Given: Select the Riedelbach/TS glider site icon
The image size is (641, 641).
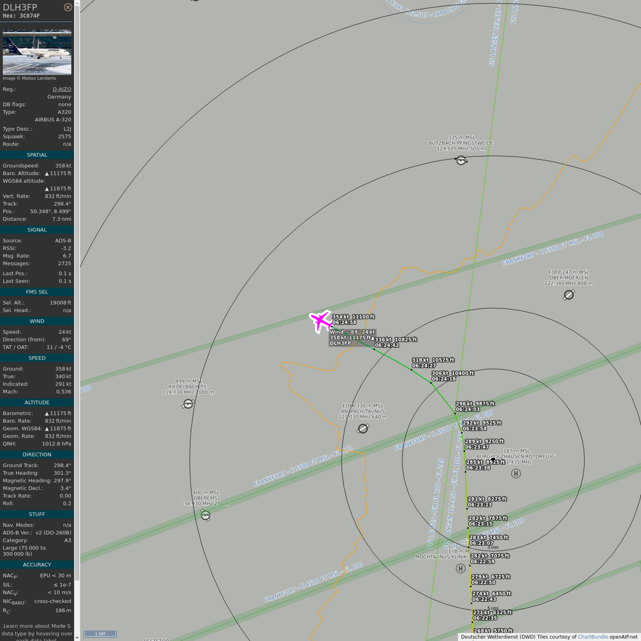Looking at the screenshot, I should pyautogui.click(x=188, y=404).
